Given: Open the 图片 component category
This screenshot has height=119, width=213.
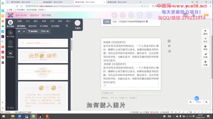Looking at the screenshot, I should point(36,21).
